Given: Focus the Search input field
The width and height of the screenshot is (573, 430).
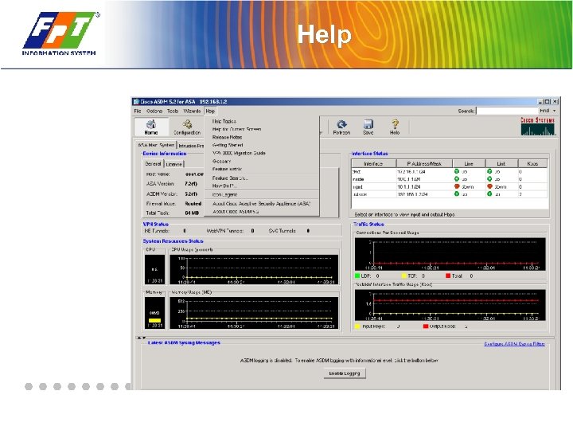Looking at the screenshot, I should click(507, 111).
